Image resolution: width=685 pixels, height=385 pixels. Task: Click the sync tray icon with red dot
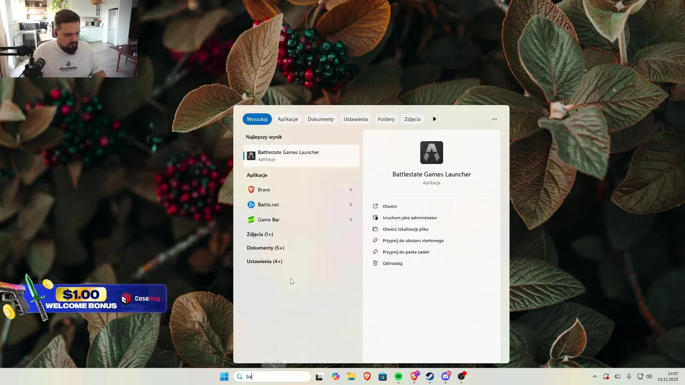pyautogui.click(x=606, y=376)
